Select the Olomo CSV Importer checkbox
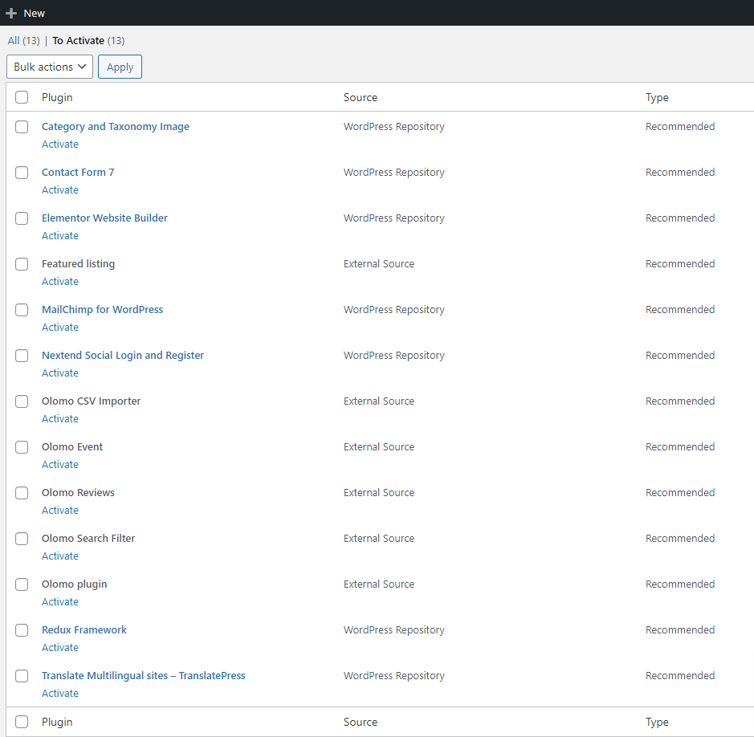754x737 pixels. (22, 401)
